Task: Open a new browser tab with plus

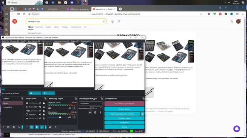Action: click(120, 9)
